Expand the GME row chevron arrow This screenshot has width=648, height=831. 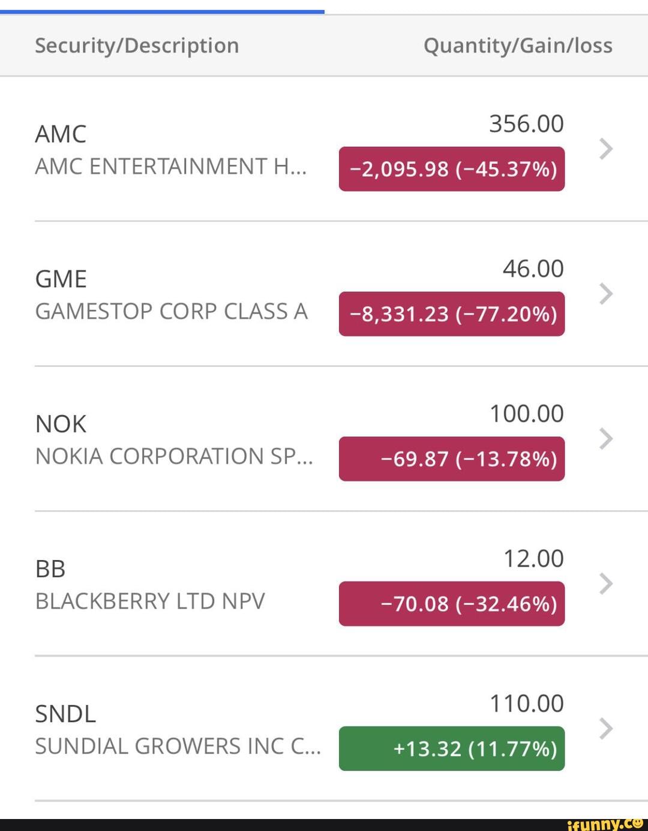click(606, 294)
